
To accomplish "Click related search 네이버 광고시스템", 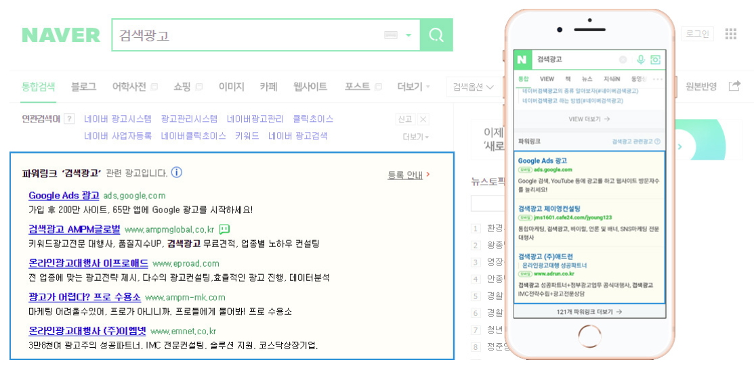I will point(118,118).
